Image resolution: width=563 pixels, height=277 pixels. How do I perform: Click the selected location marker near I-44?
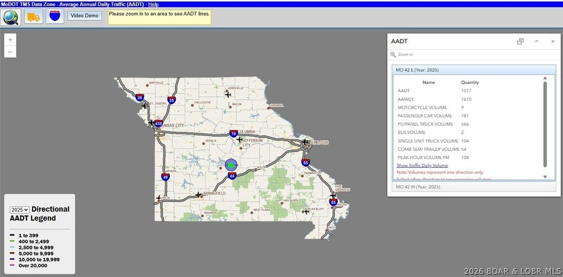pyautogui.click(x=231, y=165)
